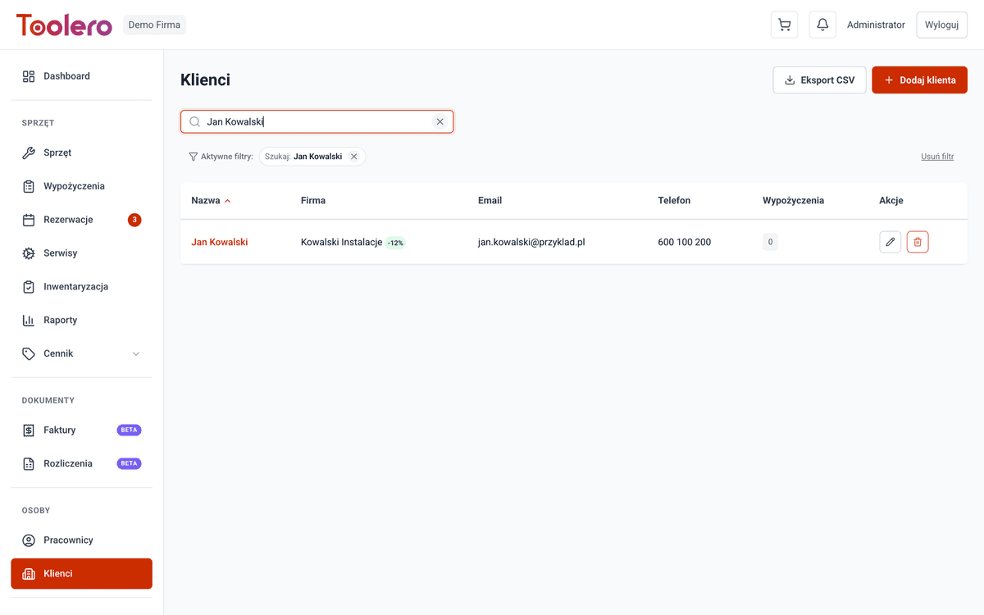Go to Dashboard menu item
Screen dimensions: 984x615
(x=81, y=76)
